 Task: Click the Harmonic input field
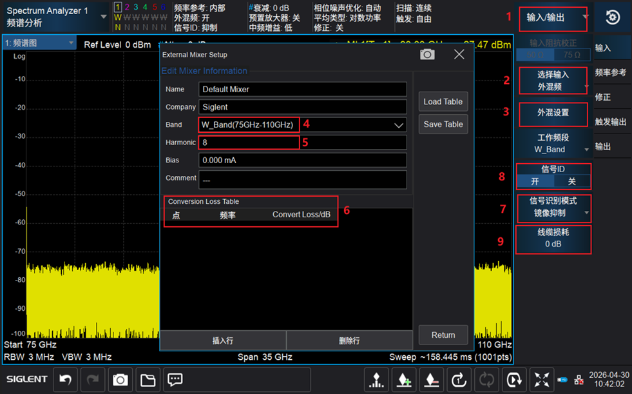pos(303,143)
